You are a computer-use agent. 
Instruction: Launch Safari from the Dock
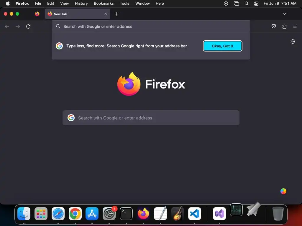[58, 214]
